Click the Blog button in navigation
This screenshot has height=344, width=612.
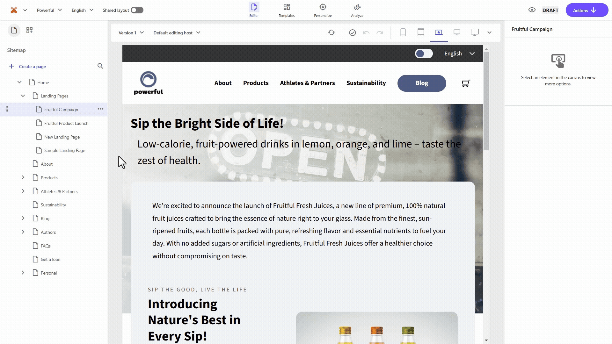[422, 83]
